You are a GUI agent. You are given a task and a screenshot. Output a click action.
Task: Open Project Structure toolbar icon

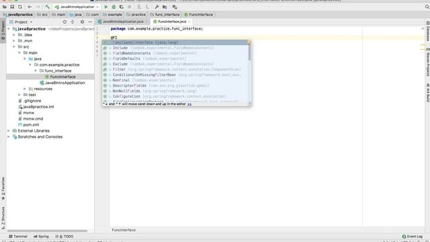point(165,7)
